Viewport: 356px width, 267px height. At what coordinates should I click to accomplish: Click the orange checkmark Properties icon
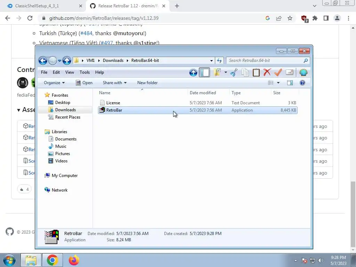pyautogui.click(x=278, y=72)
